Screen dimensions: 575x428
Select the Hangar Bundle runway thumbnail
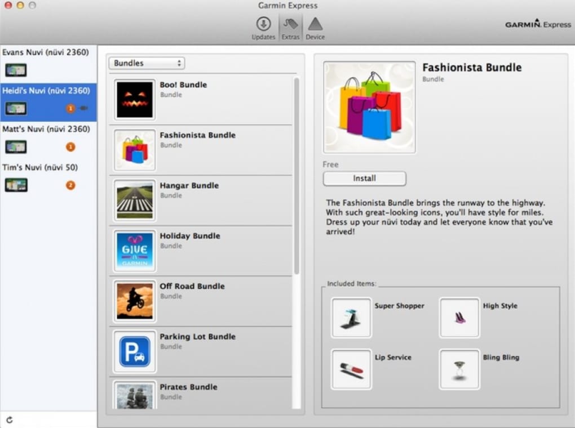[135, 200]
